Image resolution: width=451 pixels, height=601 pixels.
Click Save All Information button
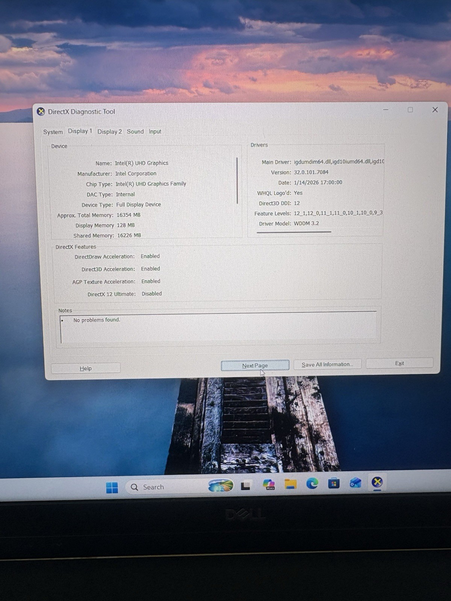[x=327, y=364]
